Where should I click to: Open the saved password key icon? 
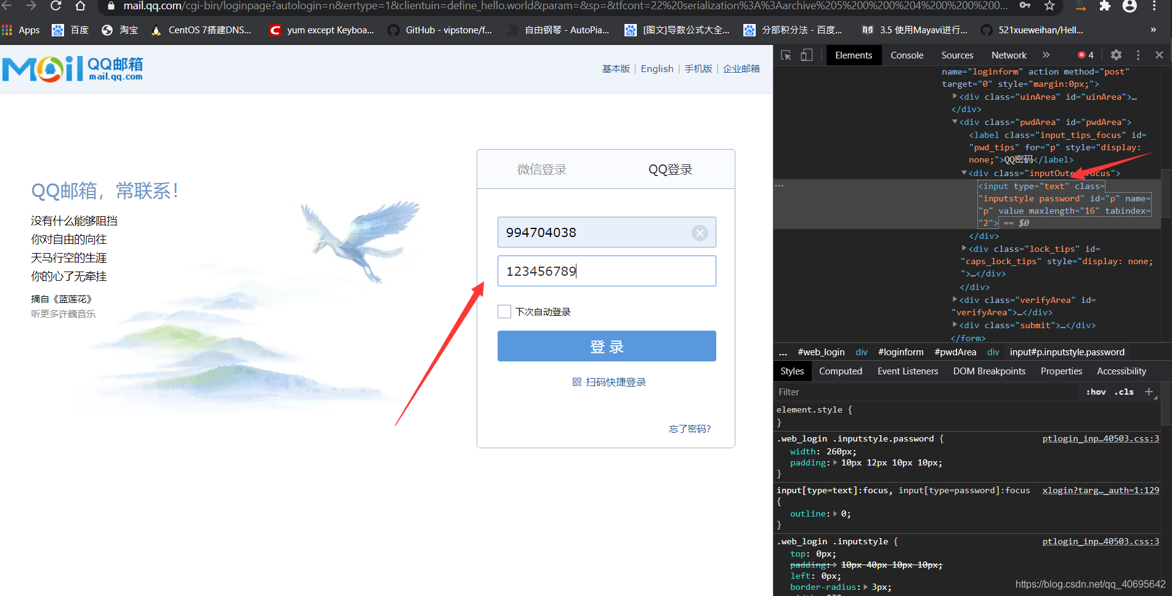[x=1025, y=6]
